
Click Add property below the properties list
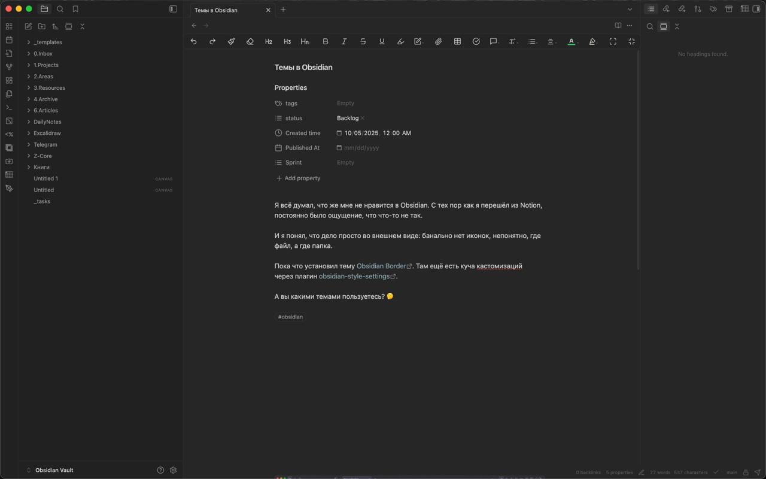pyautogui.click(x=298, y=178)
